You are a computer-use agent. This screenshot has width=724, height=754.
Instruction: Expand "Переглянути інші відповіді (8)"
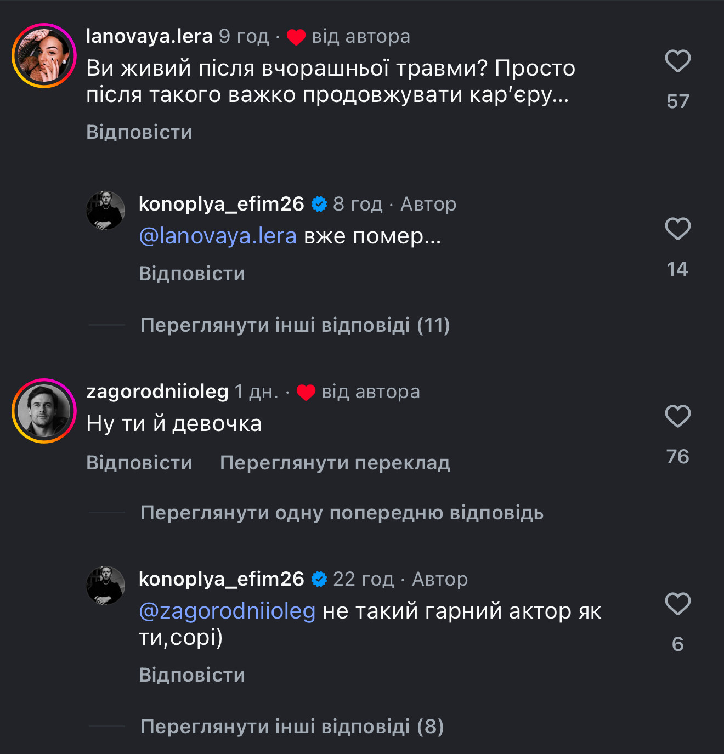[292, 727]
